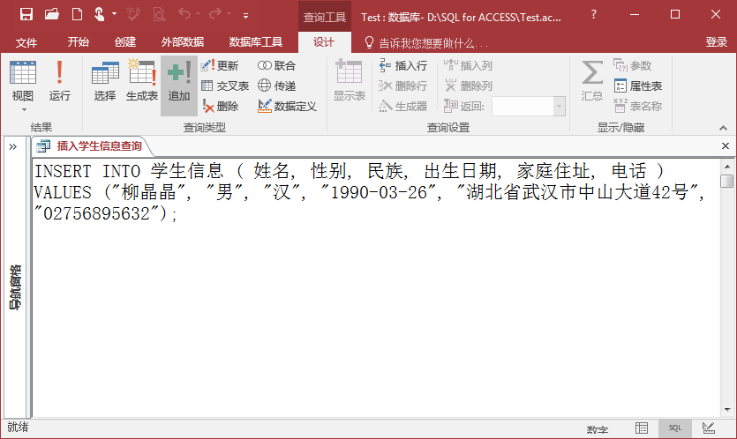Switch to Design view from status bar
The image size is (737, 439).
[709, 428]
